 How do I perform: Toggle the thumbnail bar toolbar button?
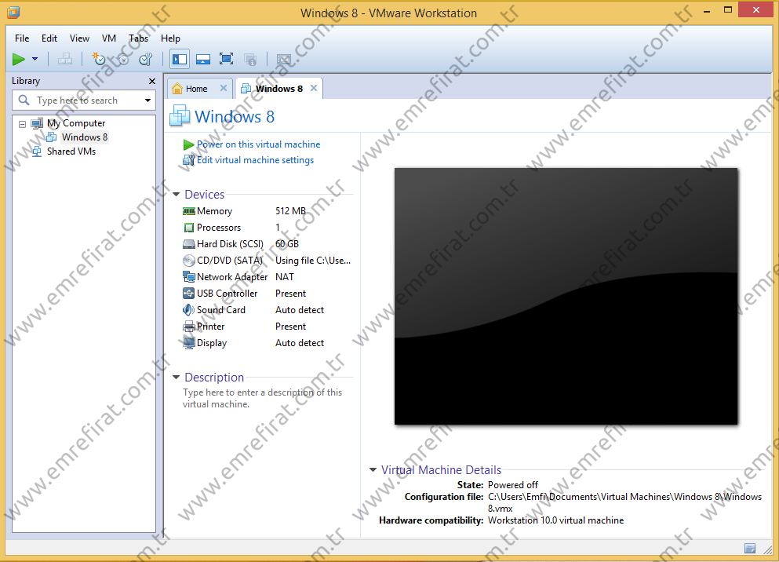(x=203, y=59)
